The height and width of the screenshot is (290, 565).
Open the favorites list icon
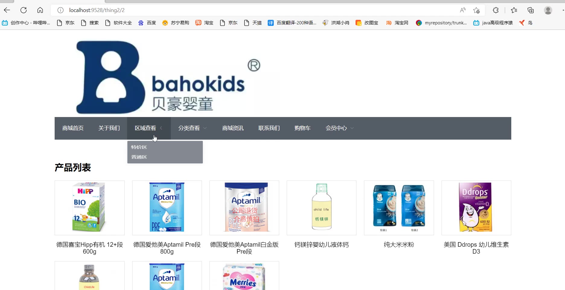(514, 10)
